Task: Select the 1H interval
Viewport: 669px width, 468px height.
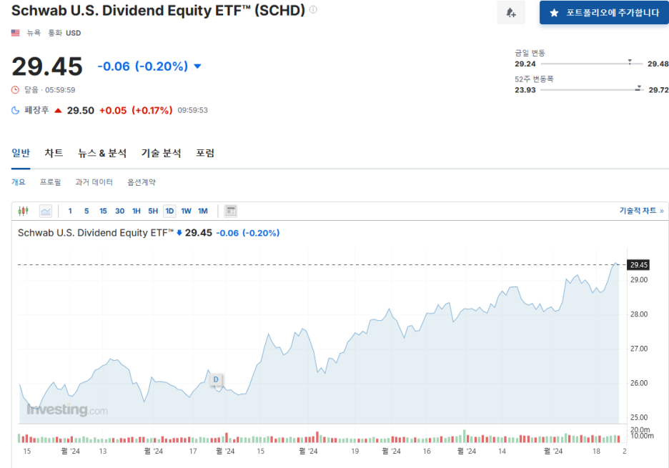Action: pyautogui.click(x=137, y=211)
